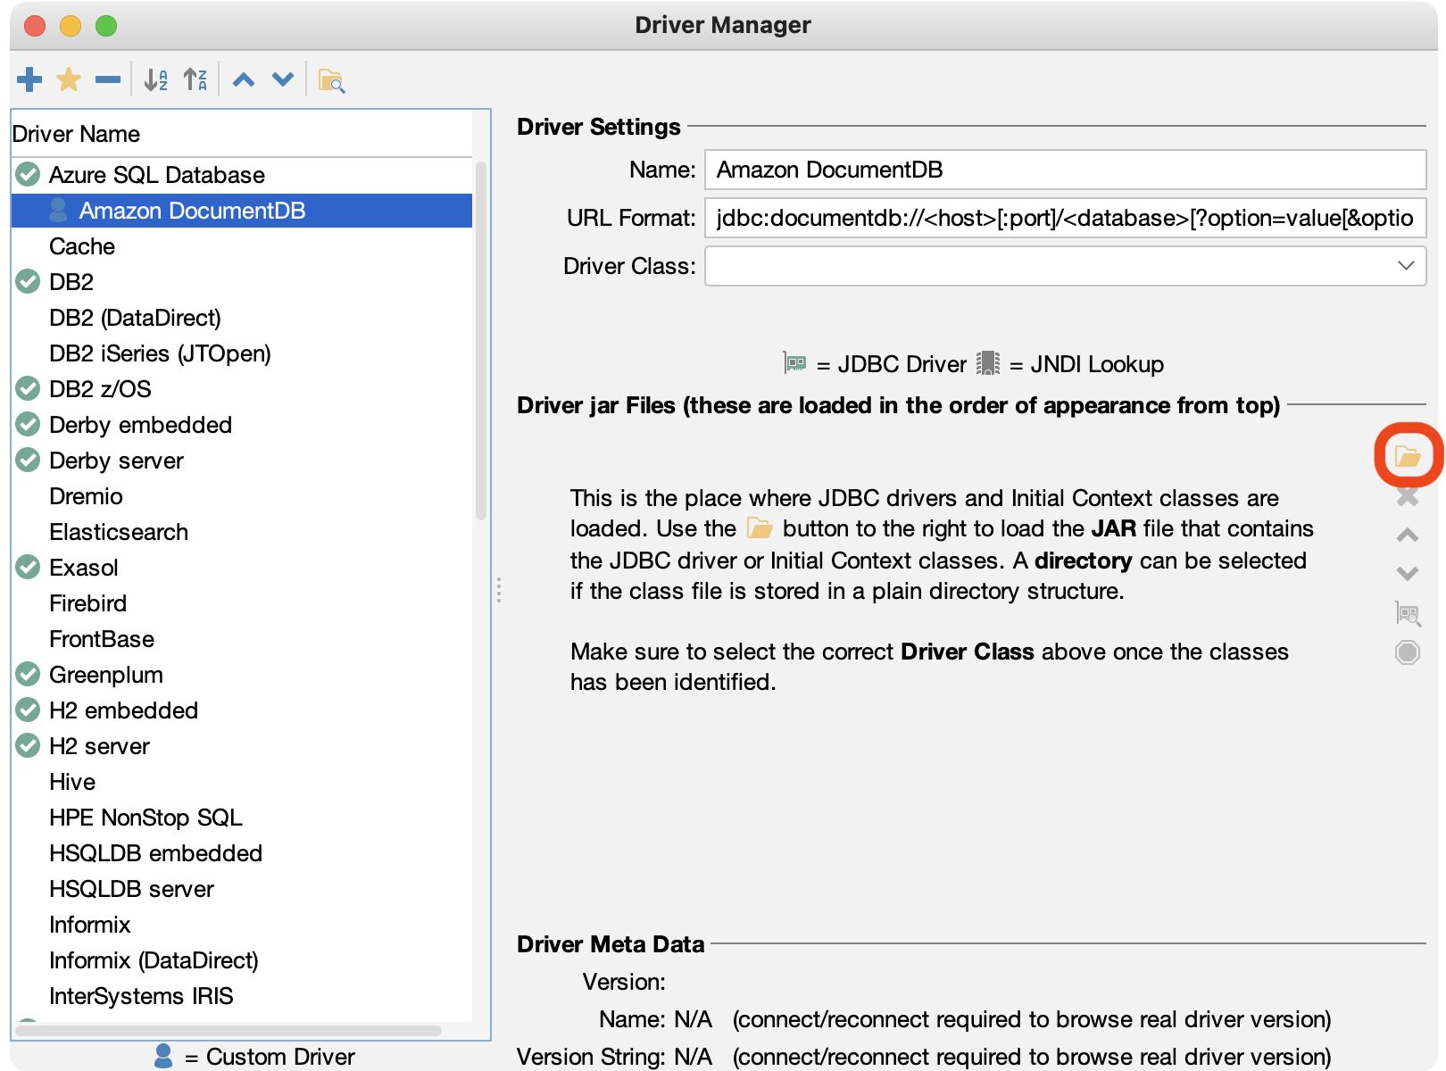Select the Elasticsearch driver
Screen dimensions: 1446x1071
point(242,532)
